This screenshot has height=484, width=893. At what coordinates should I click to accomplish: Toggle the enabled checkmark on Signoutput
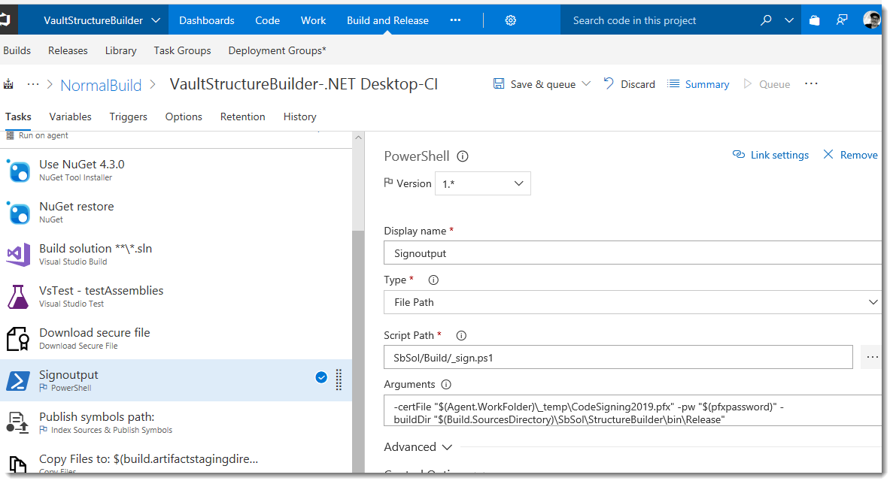coord(321,377)
